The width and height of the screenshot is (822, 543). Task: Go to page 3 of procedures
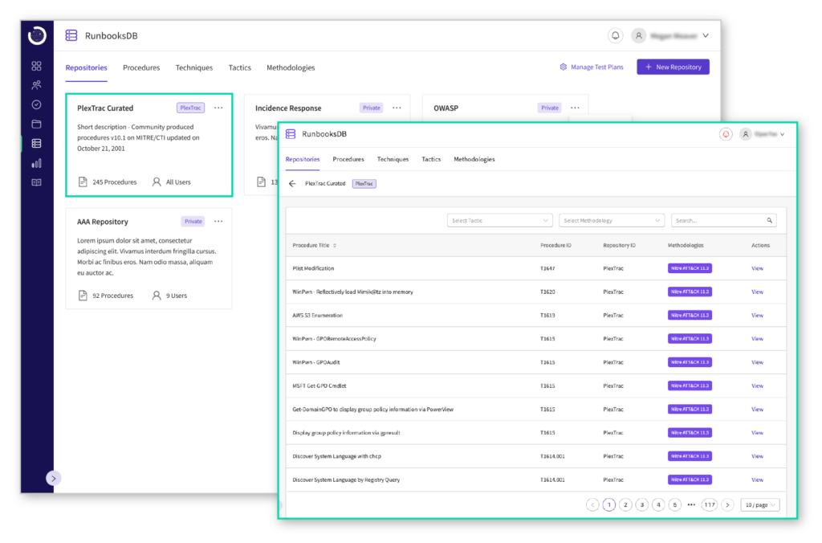[x=641, y=504]
